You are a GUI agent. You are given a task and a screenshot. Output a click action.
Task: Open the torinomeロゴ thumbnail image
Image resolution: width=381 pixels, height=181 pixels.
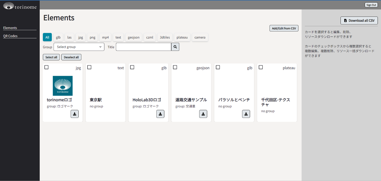click(63, 86)
